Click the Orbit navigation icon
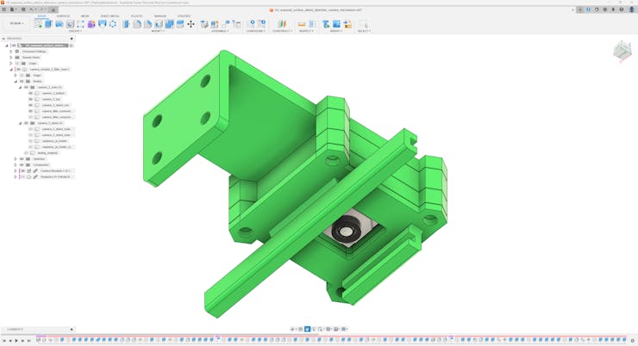The width and height of the screenshot is (638, 346). coord(292,329)
